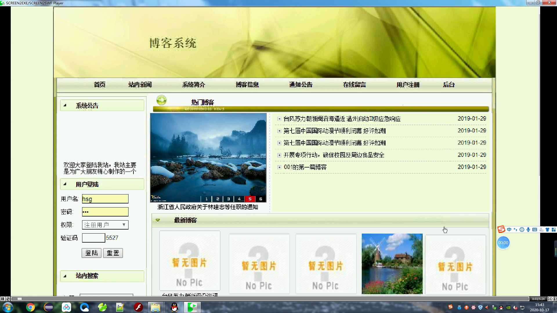Open the 后台 admin link

coord(449,85)
